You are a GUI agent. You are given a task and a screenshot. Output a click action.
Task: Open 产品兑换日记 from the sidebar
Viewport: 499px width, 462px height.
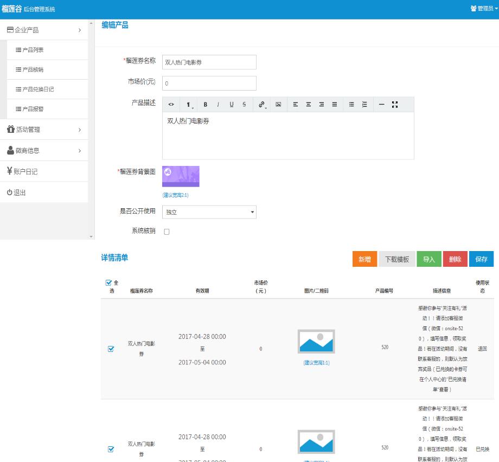click(x=47, y=89)
